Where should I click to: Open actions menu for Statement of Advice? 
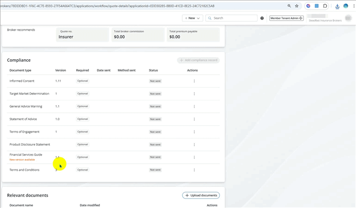coord(194,119)
